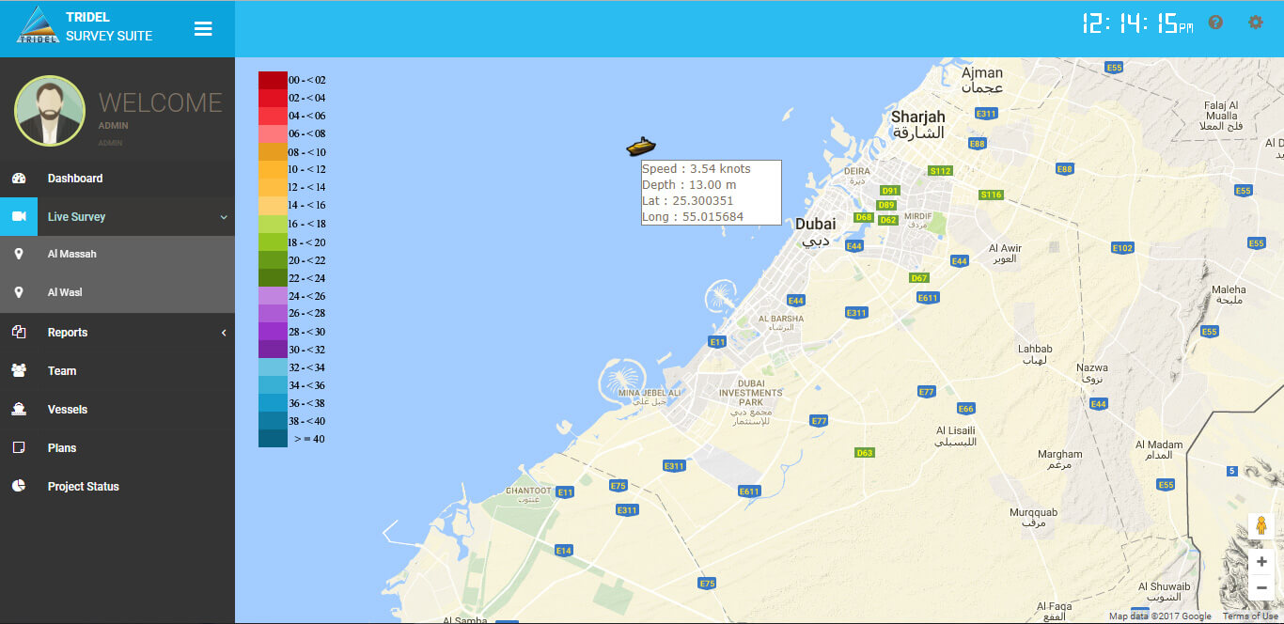Click the >= 40 dark blue legend swatch
The height and width of the screenshot is (624, 1284).
pos(273,439)
